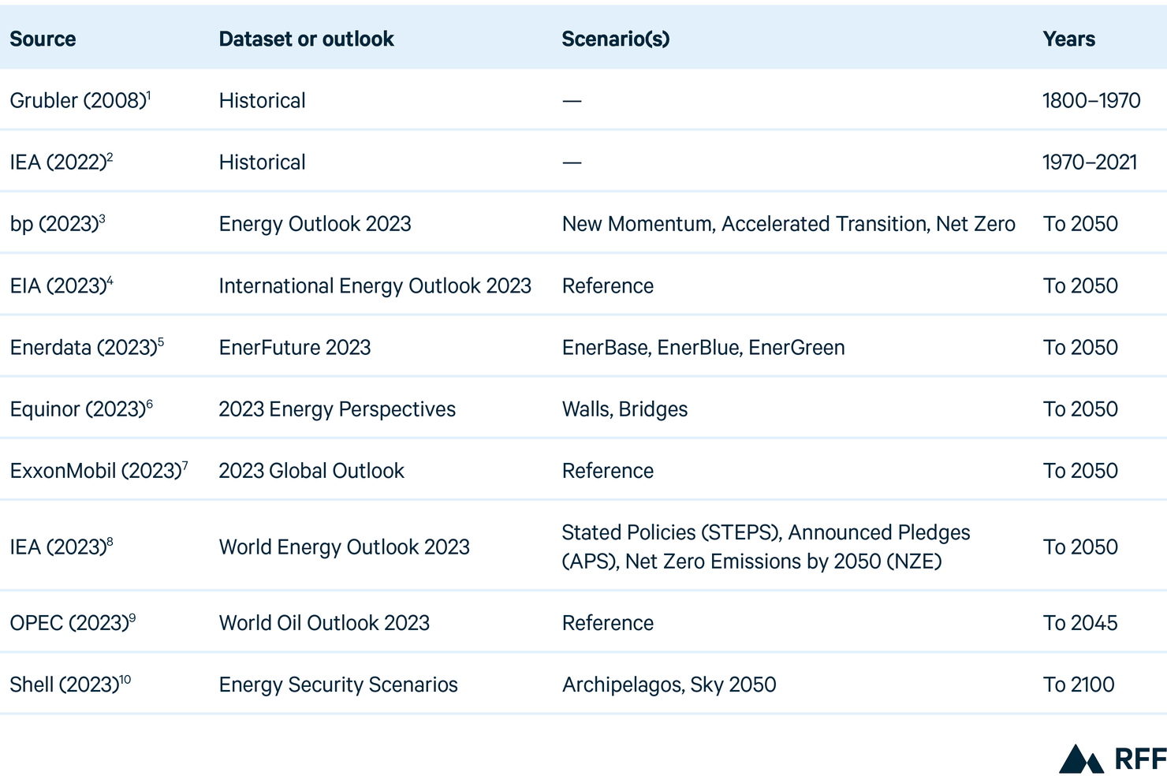The height and width of the screenshot is (776, 1167).
Task: Click the 2023 Global Outlook cell
Action: [x=311, y=470]
